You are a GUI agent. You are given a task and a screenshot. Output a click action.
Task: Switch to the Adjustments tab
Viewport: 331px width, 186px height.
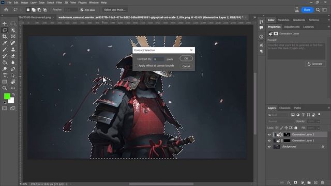click(x=292, y=27)
